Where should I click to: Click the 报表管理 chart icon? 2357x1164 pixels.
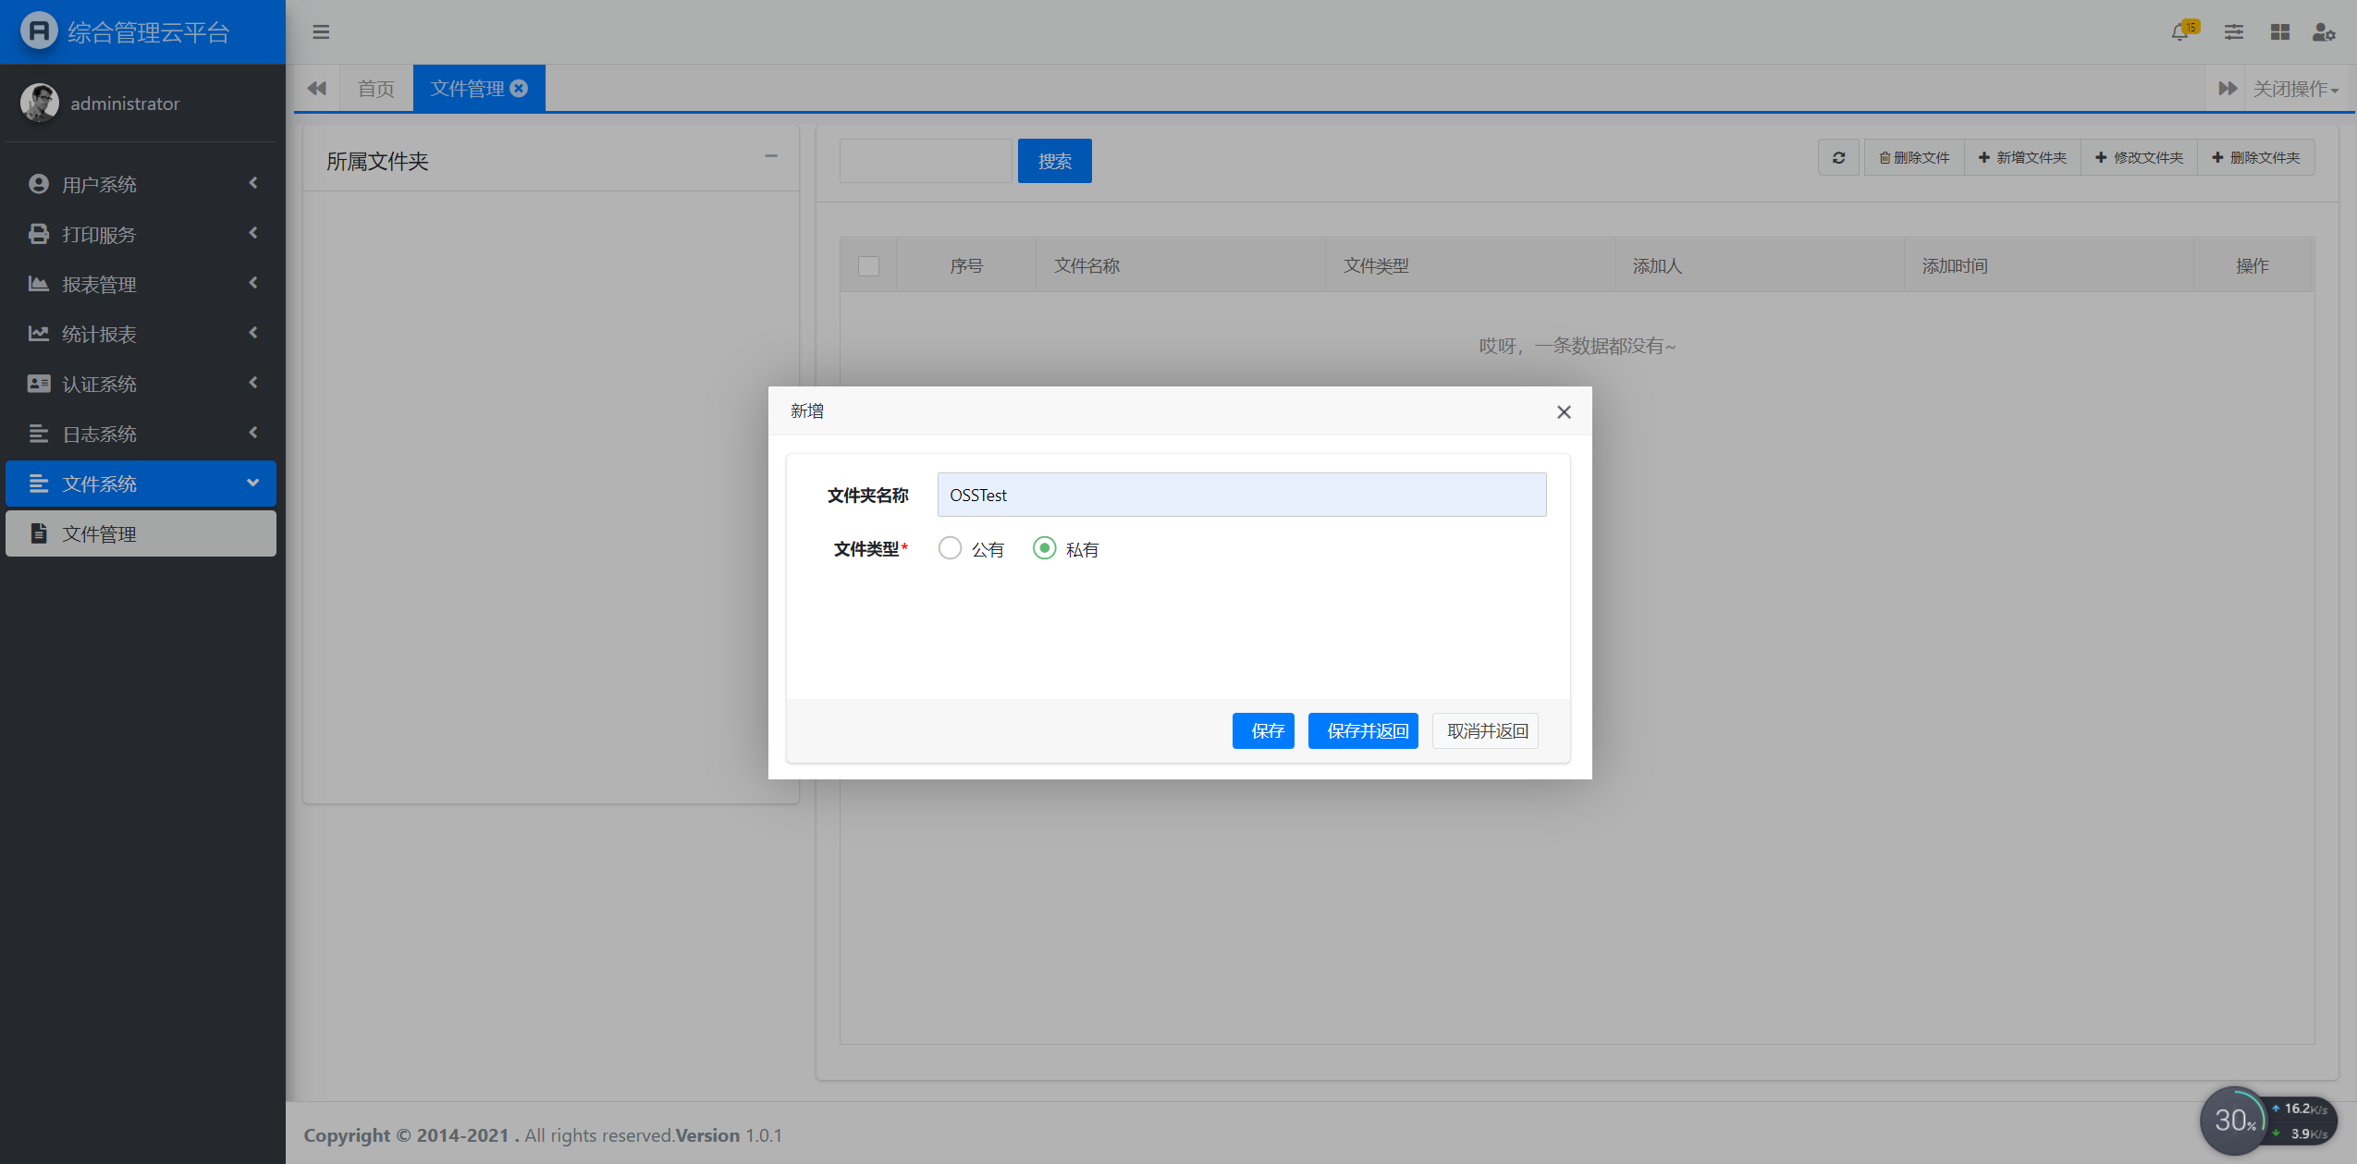coord(39,284)
